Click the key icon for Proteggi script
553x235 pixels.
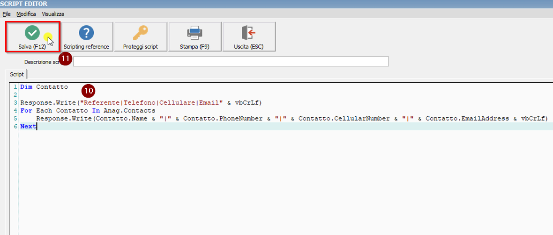click(140, 33)
